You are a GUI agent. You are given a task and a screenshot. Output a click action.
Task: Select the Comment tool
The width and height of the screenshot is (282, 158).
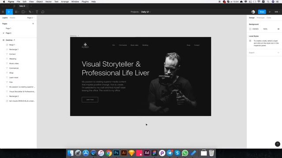click(43, 12)
